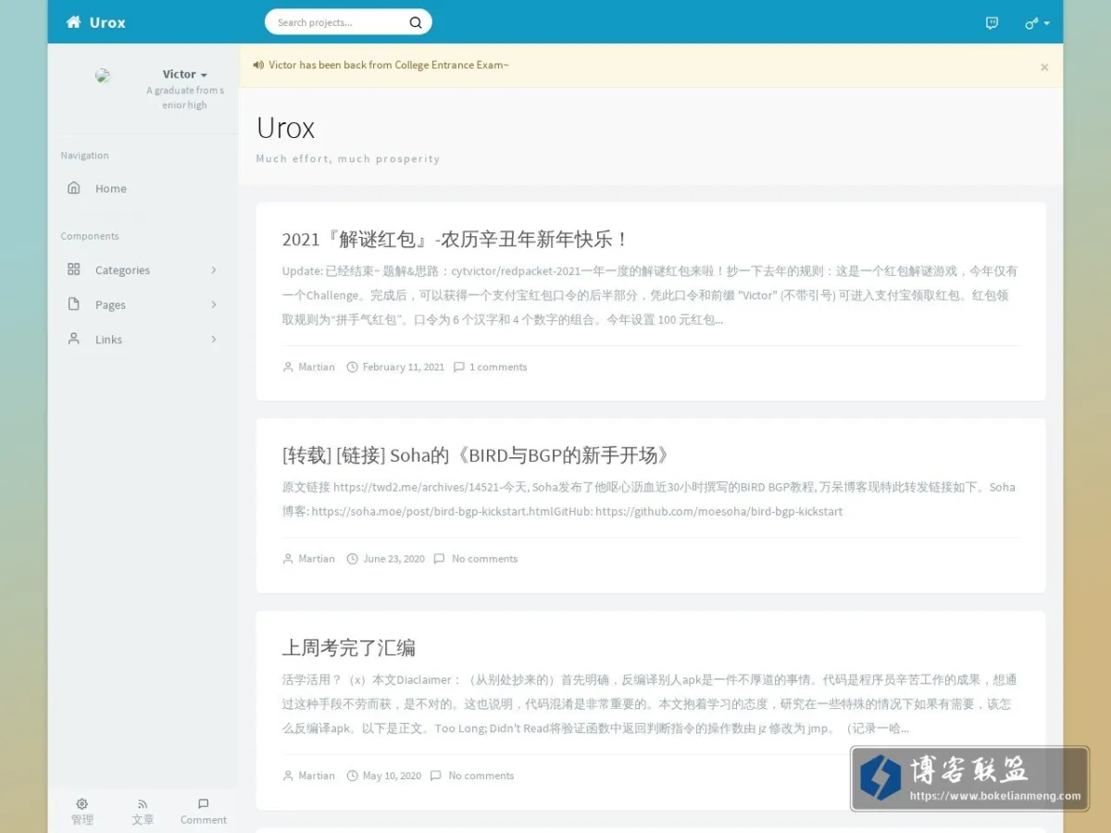Viewport: 1111px width, 833px height.
Task: Click clock icon beside February 11, 2021
Action: (x=352, y=367)
